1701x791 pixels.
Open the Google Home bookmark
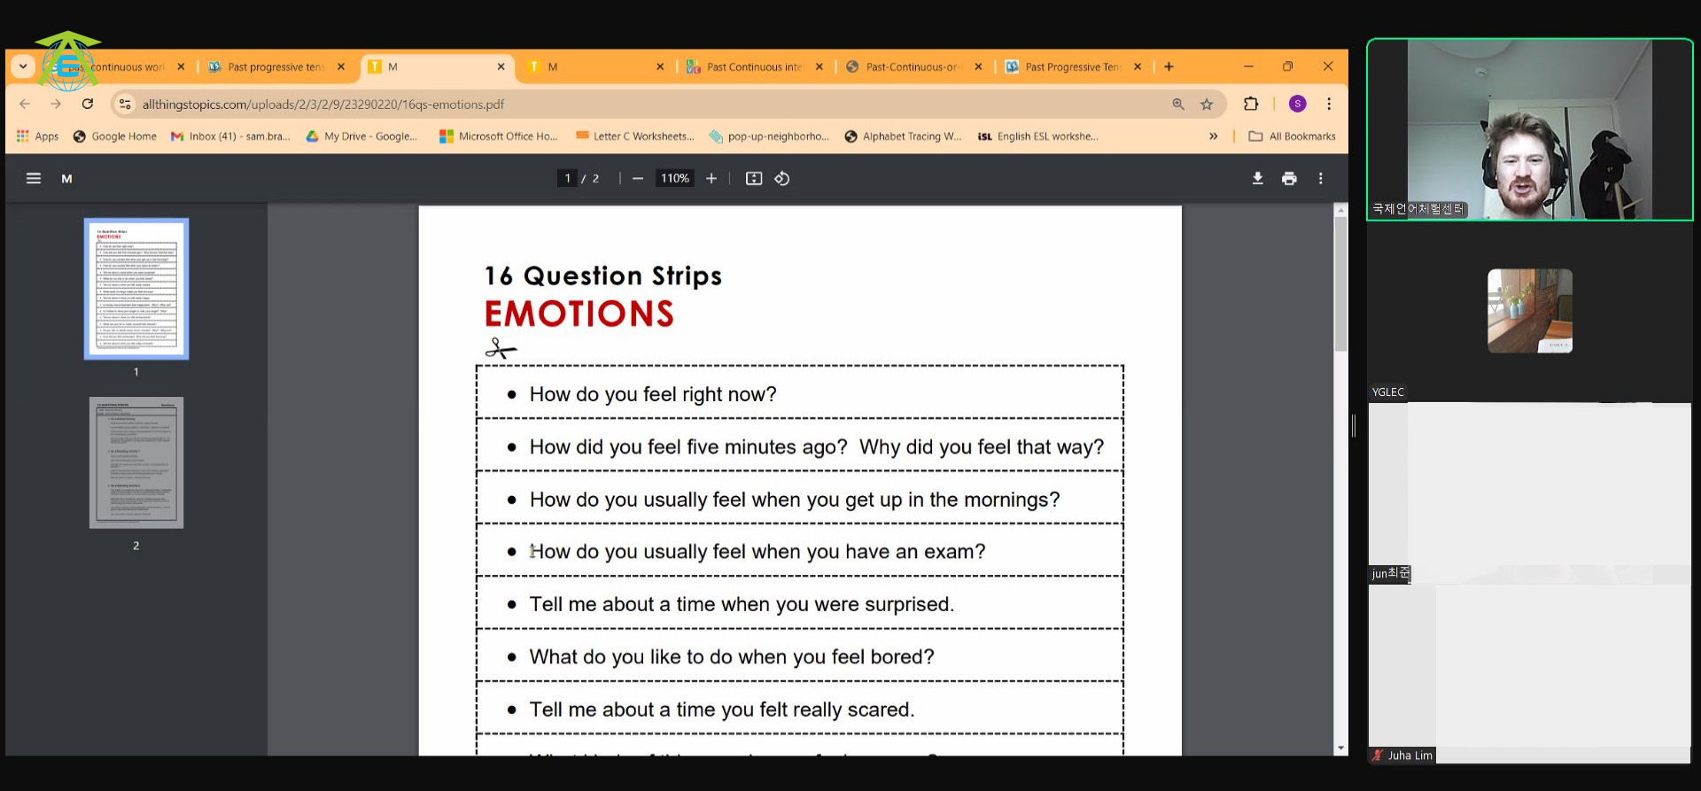(115, 136)
